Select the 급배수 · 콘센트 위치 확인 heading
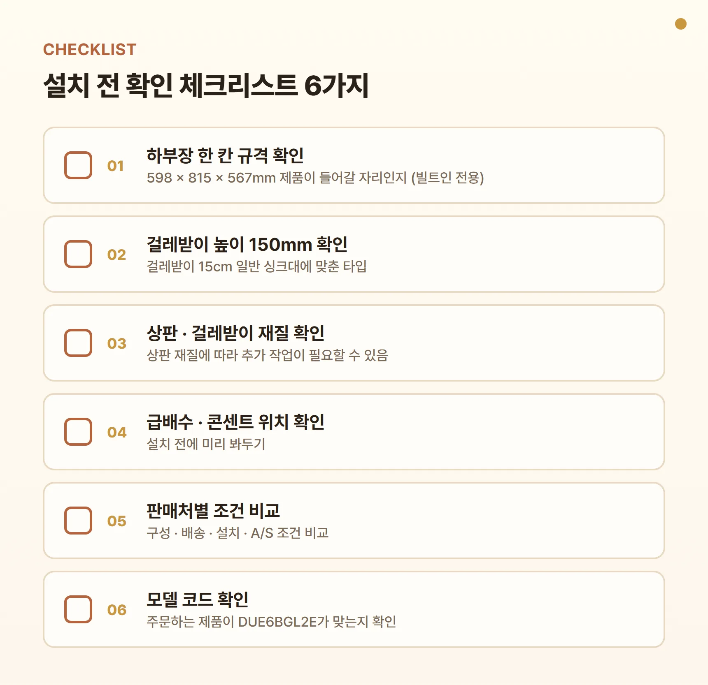This screenshot has height=685, width=708. tap(235, 422)
